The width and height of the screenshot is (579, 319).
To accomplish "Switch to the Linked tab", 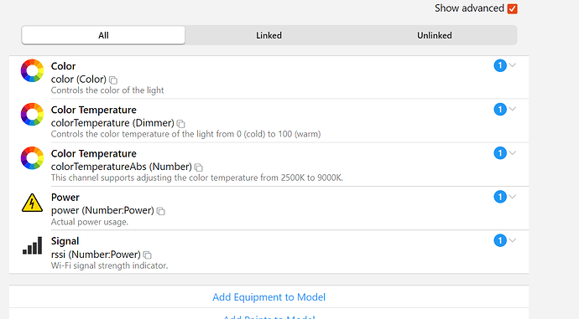I will click(x=269, y=35).
